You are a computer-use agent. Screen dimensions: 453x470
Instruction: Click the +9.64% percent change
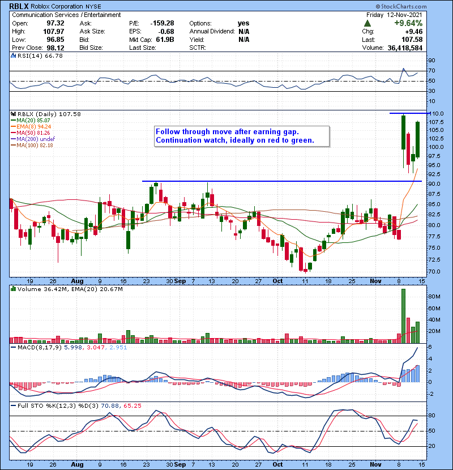coord(408,23)
